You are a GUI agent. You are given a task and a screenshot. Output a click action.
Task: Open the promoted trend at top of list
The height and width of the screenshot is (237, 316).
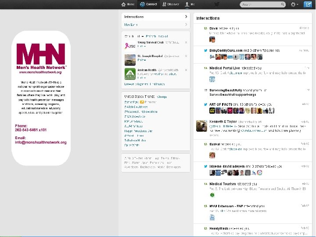[131, 102]
